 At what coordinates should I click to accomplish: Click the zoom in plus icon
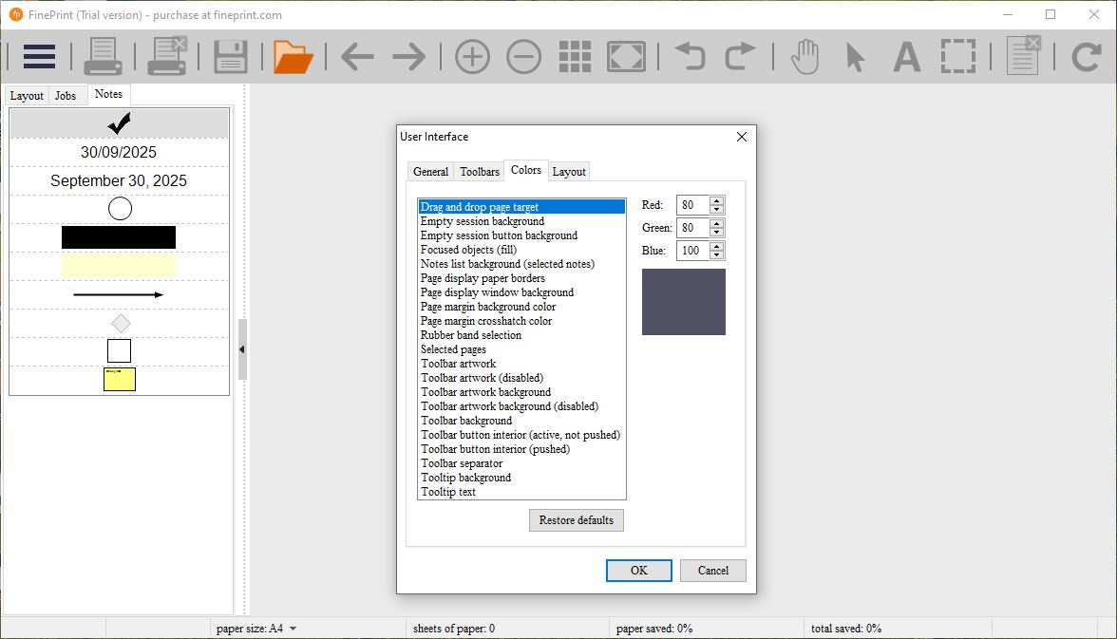472,57
